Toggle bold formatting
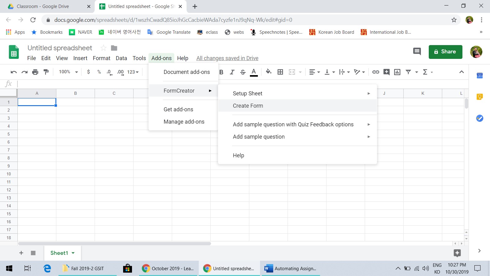 tap(221, 72)
